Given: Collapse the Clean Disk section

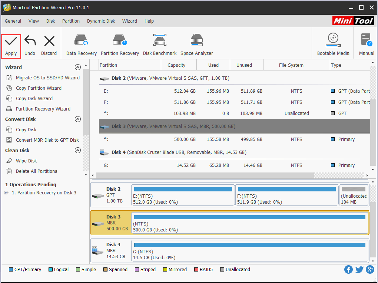Looking at the screenshot, I should point(77,150).
